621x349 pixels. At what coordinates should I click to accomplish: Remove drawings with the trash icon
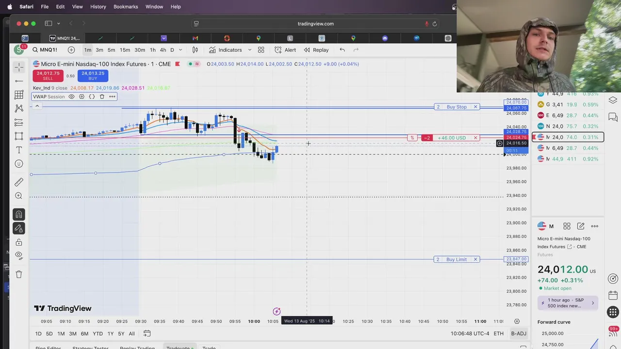tap(19, 274)
